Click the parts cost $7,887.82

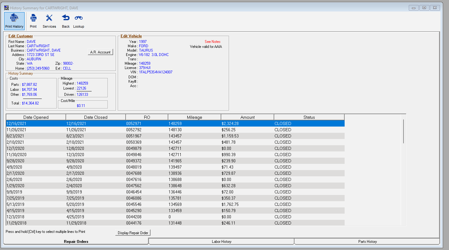[30, 85]
